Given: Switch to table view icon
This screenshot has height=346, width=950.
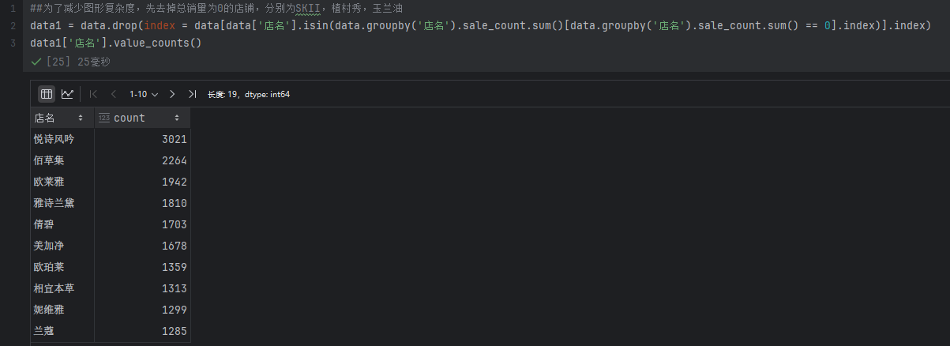Looking at the screenshot, I should (x=47, y=94).
